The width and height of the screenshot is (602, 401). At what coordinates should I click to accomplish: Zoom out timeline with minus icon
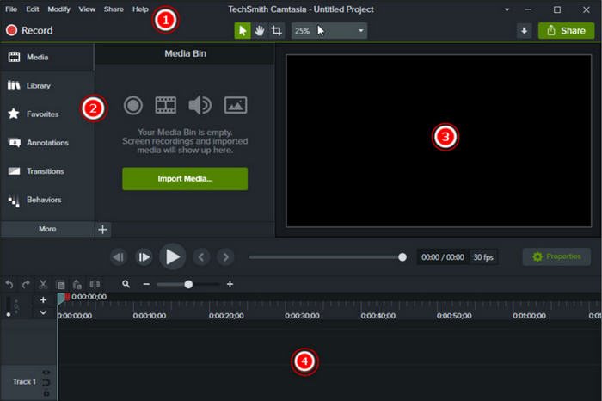coord(146,284)
